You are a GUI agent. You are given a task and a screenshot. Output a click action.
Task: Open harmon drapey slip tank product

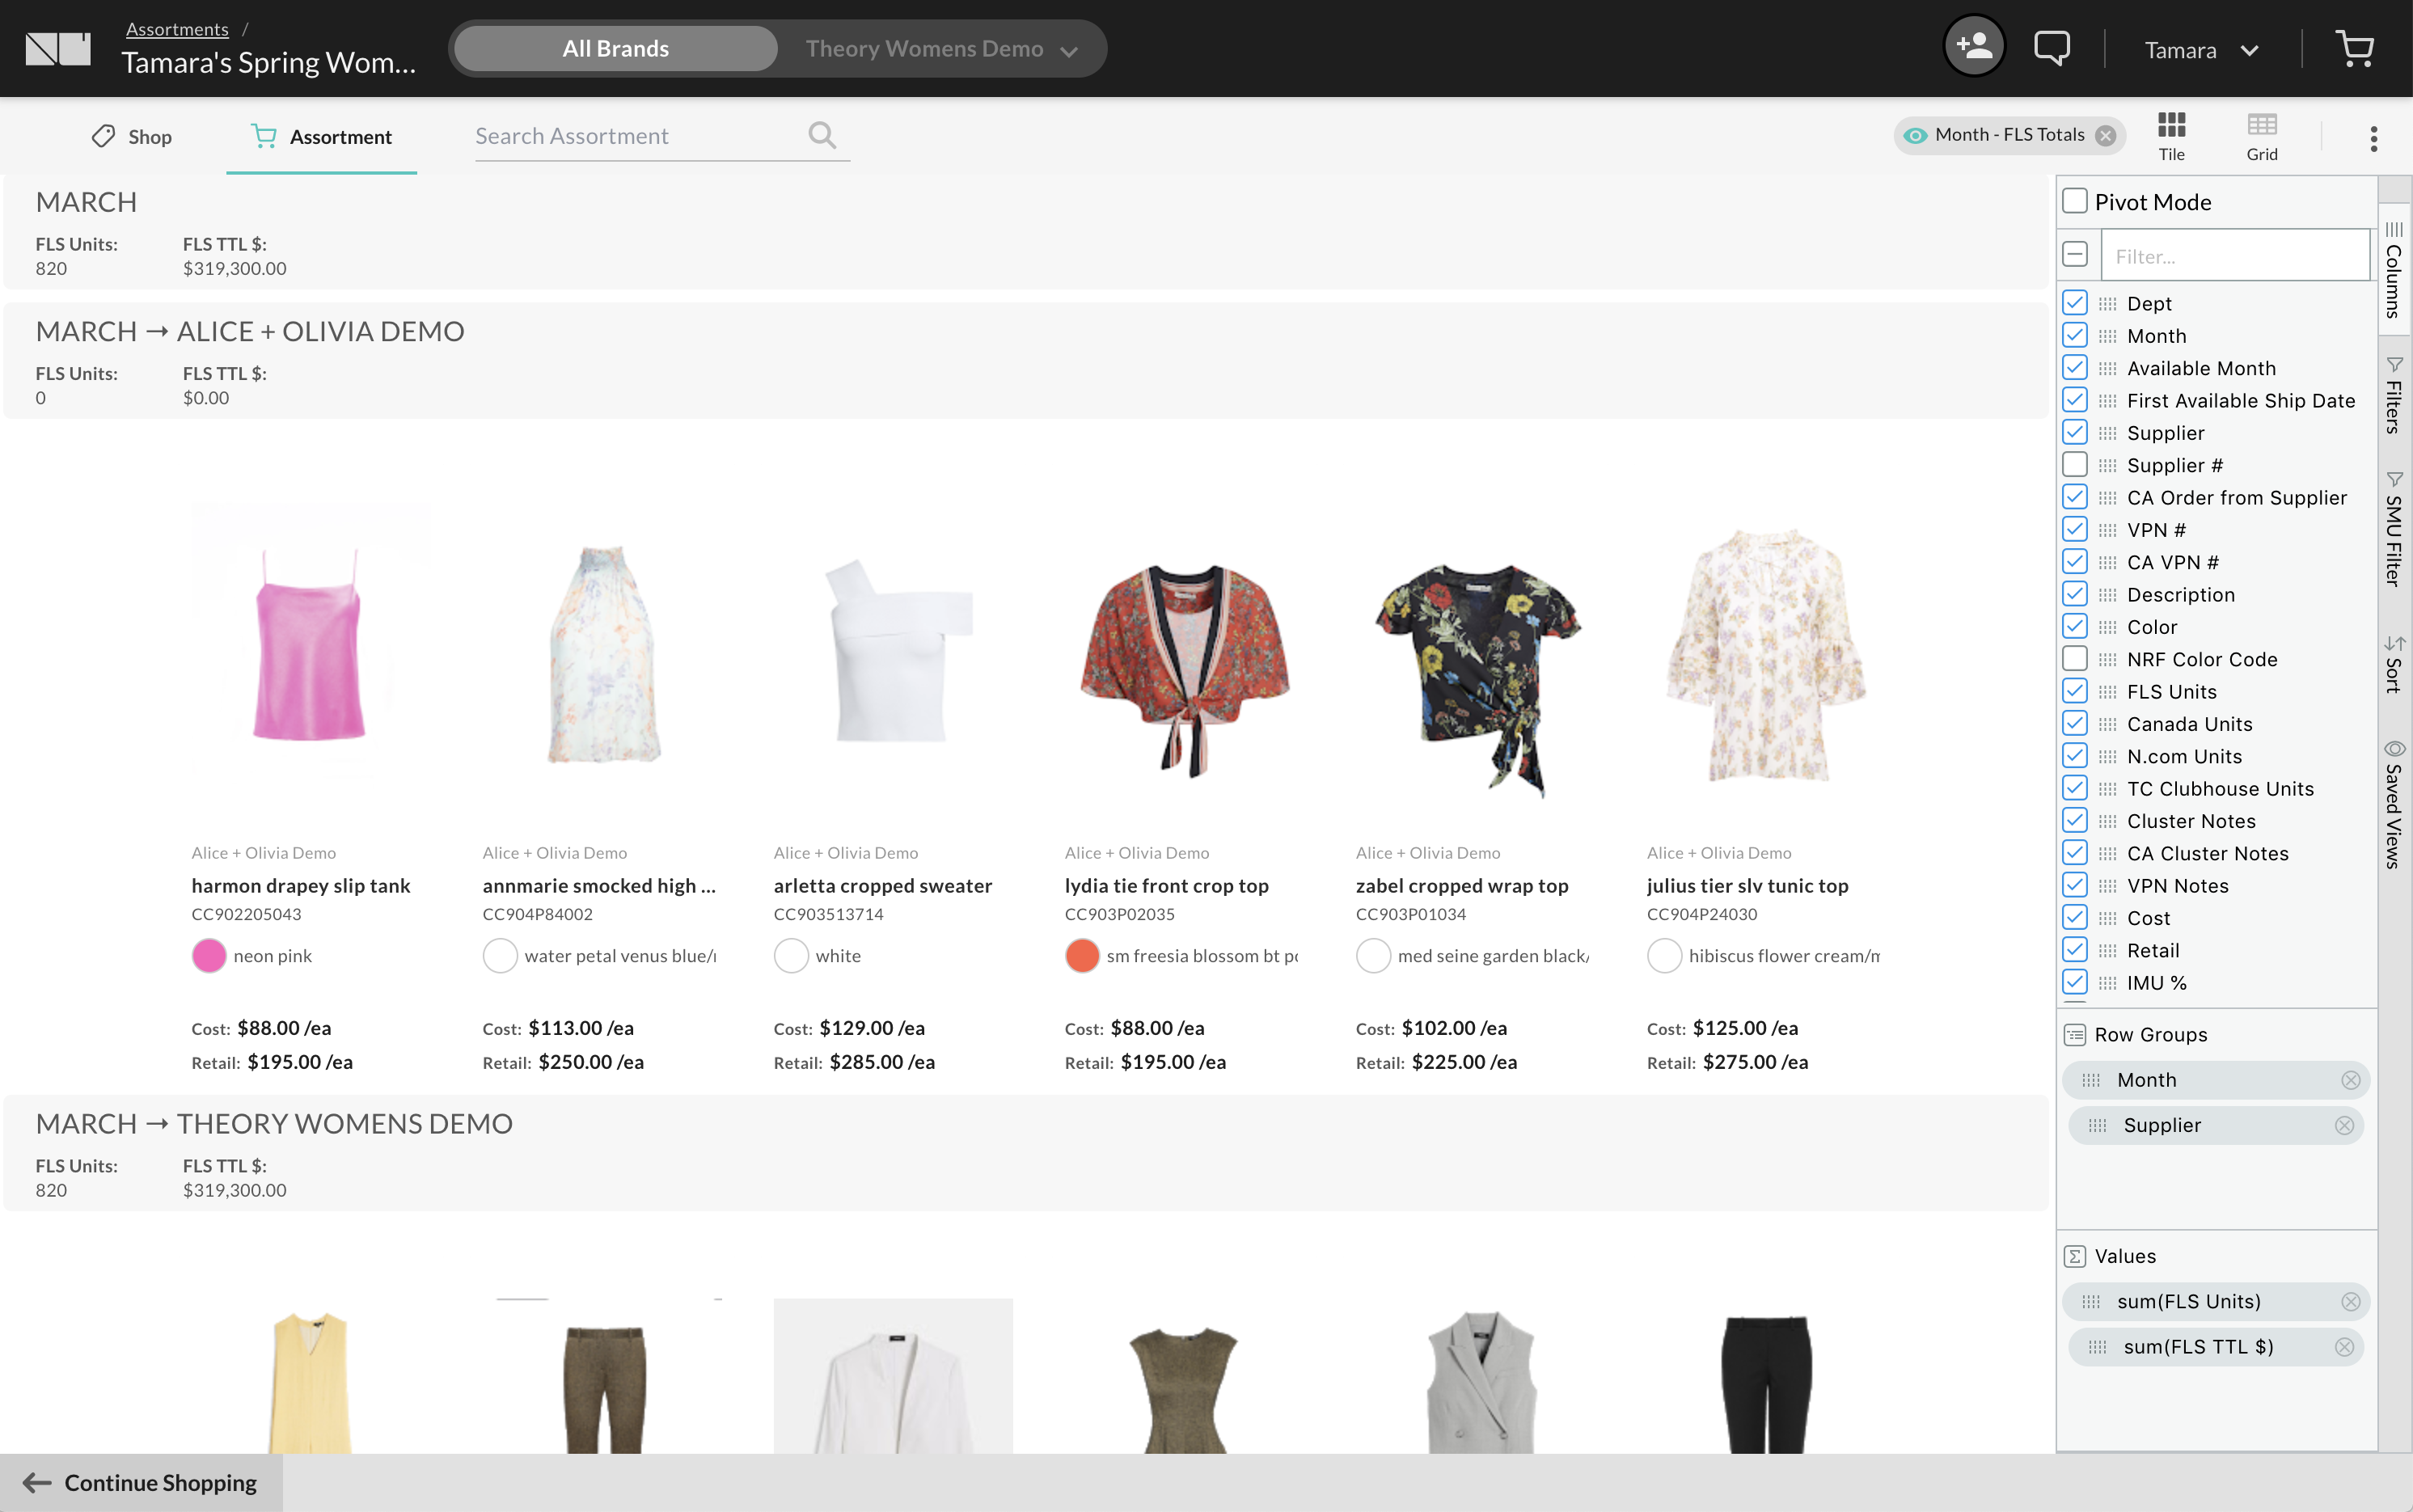pos(301,885)
